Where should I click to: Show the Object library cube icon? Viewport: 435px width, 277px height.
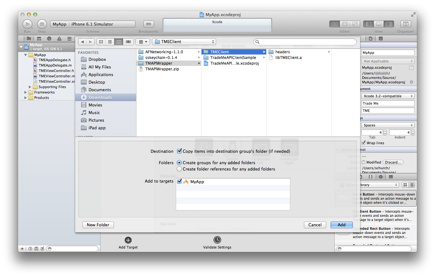[x=380, y=177]
